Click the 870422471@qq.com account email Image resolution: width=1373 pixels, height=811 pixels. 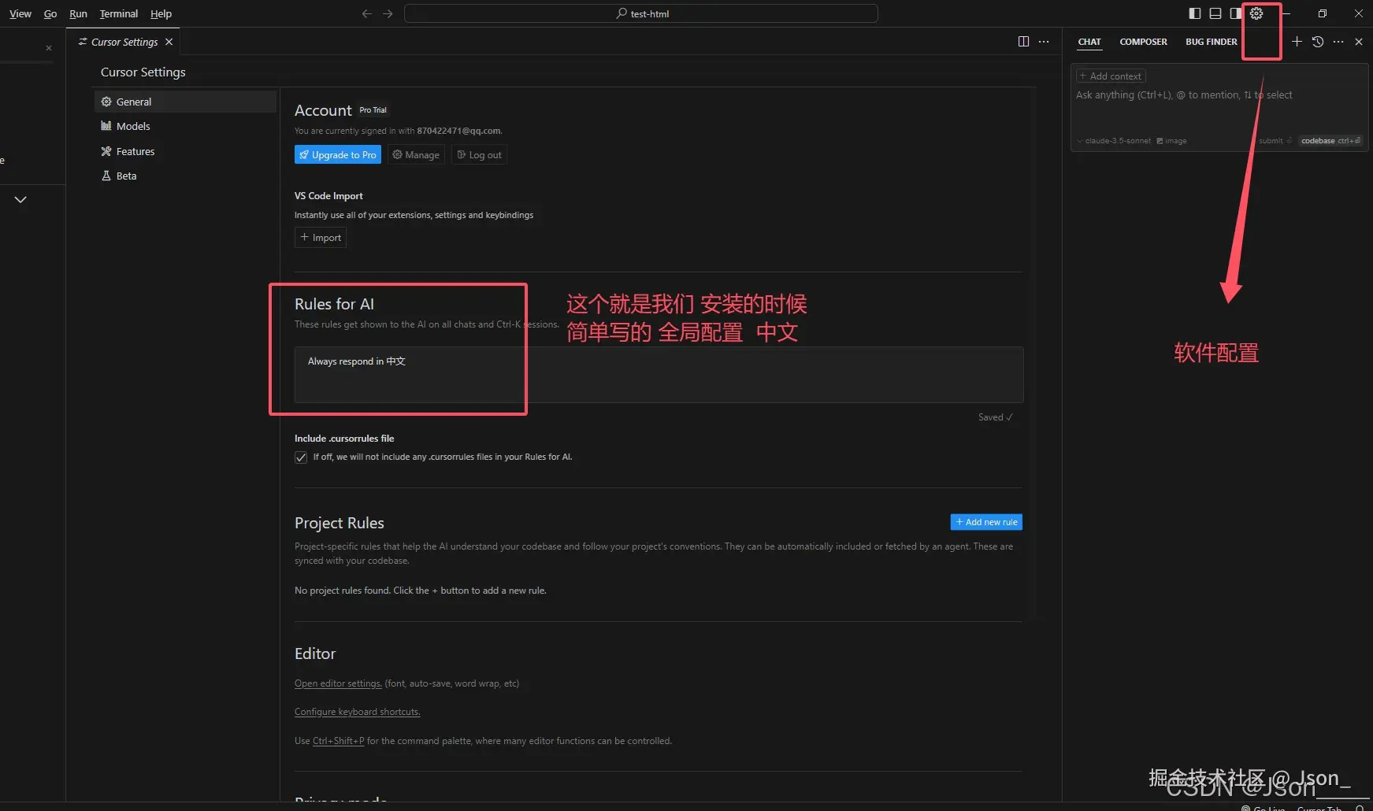click(x=458, y=131)
